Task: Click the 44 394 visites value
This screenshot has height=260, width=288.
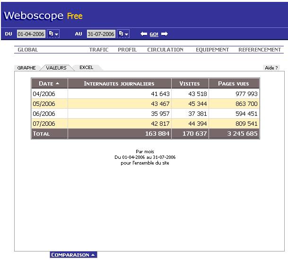Action: 198,123
